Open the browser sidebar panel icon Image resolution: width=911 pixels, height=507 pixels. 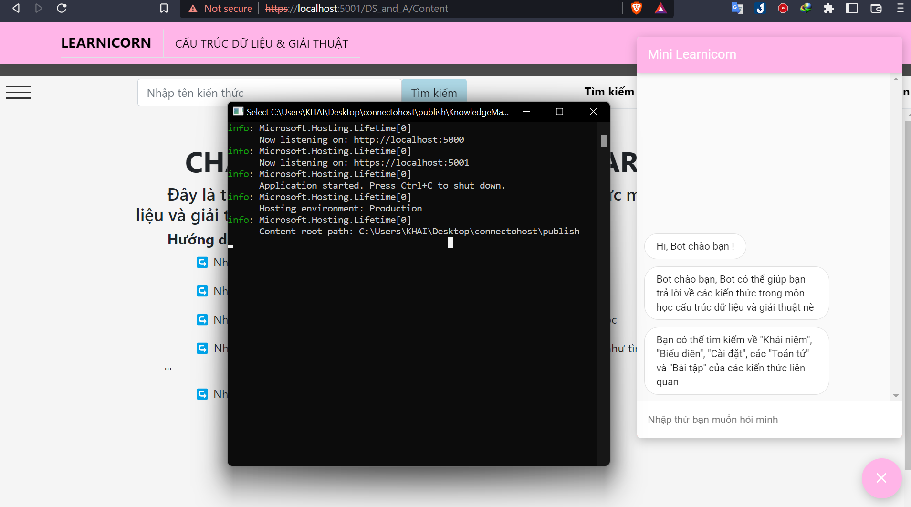(x=852, y=8)
